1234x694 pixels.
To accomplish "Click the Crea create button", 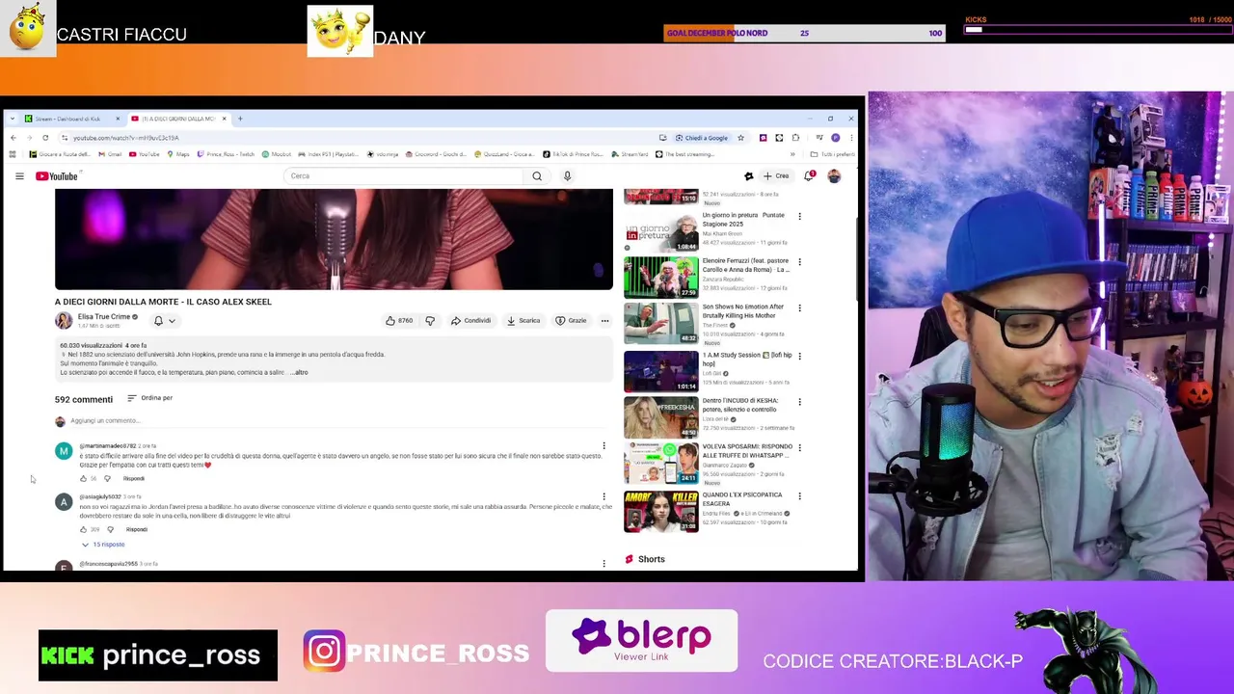I will tap(776, 176).
